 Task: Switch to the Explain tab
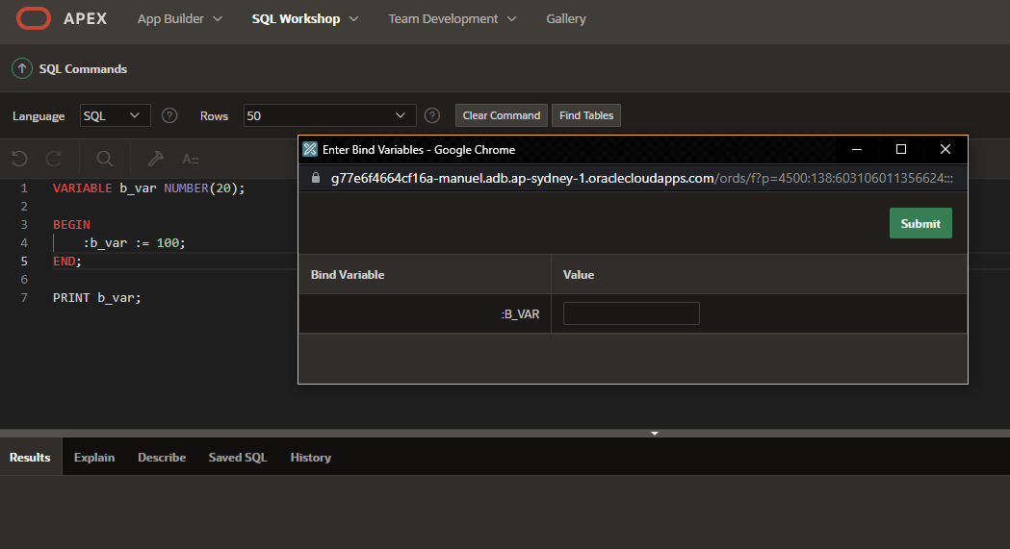pos(94,457)
